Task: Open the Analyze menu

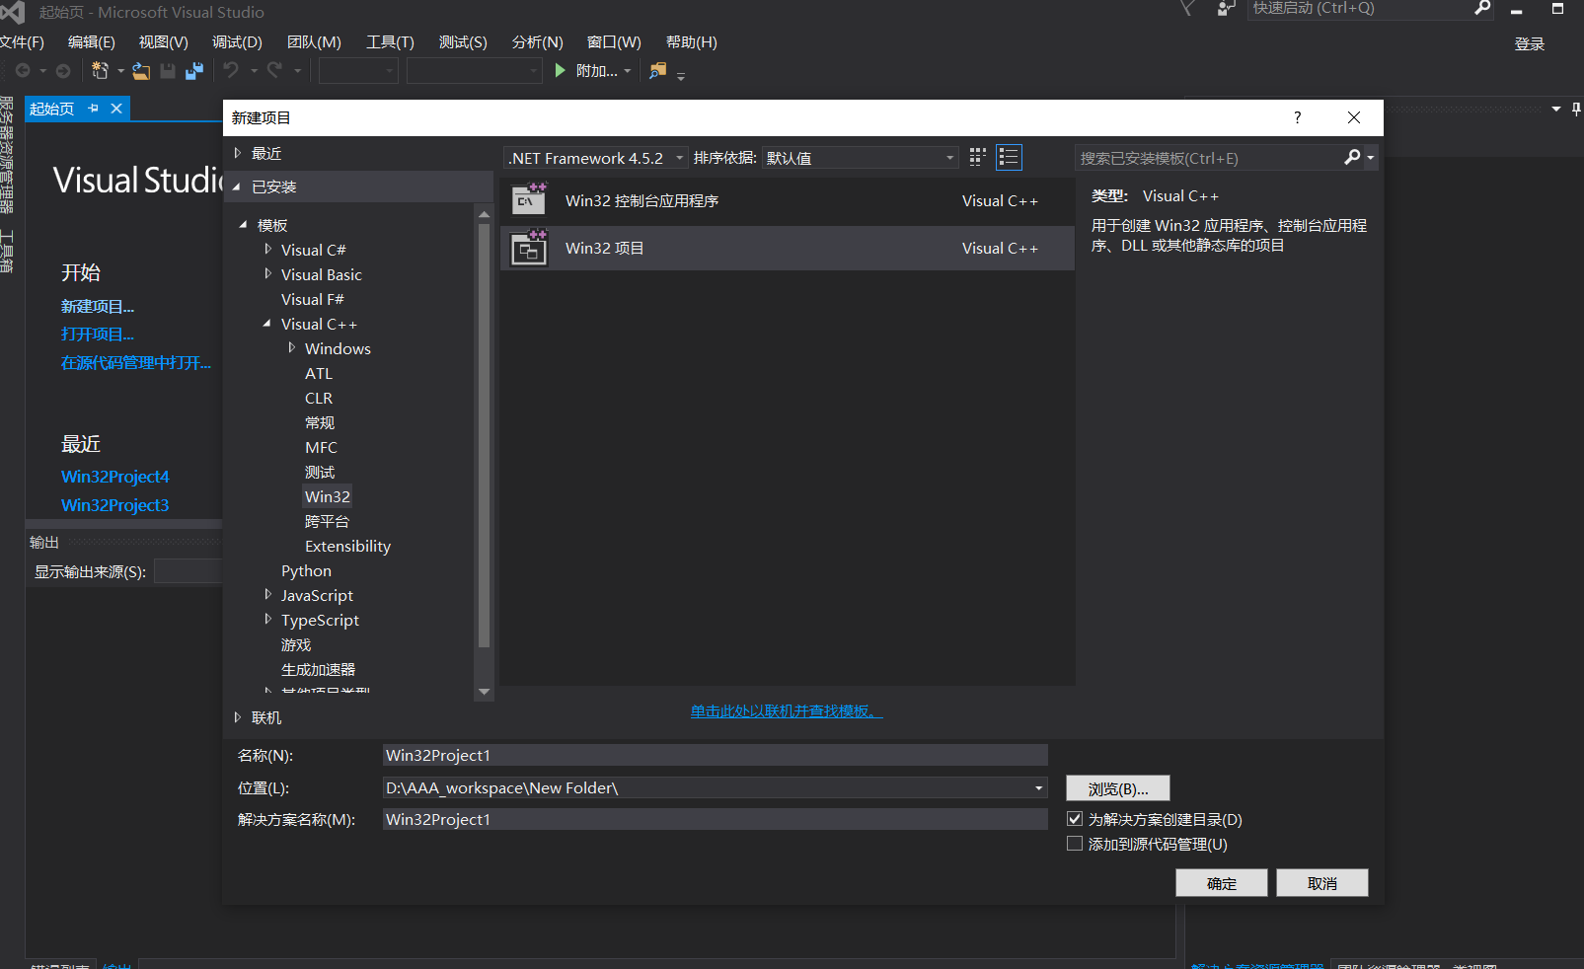Action: pos(538,42)
